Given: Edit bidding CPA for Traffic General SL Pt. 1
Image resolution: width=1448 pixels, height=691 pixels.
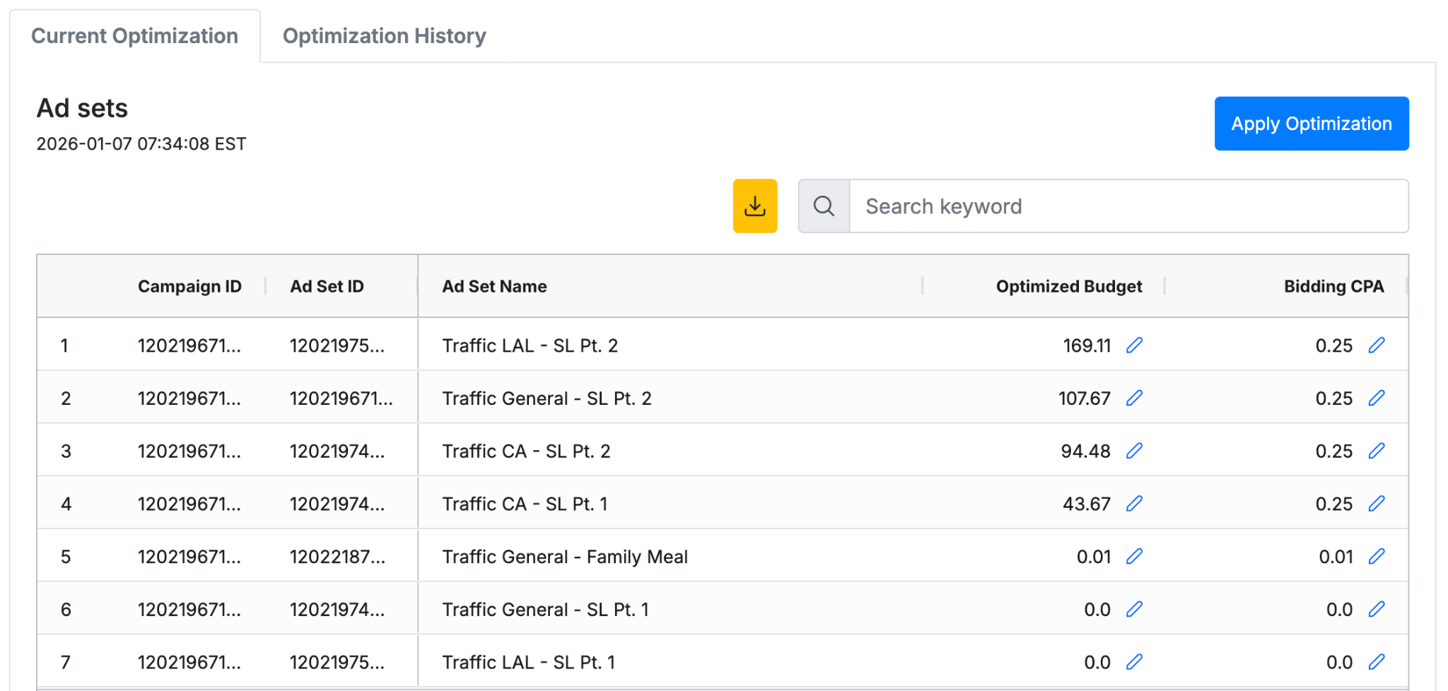Looking at the screenshot, I should (x=1376, y=609).
